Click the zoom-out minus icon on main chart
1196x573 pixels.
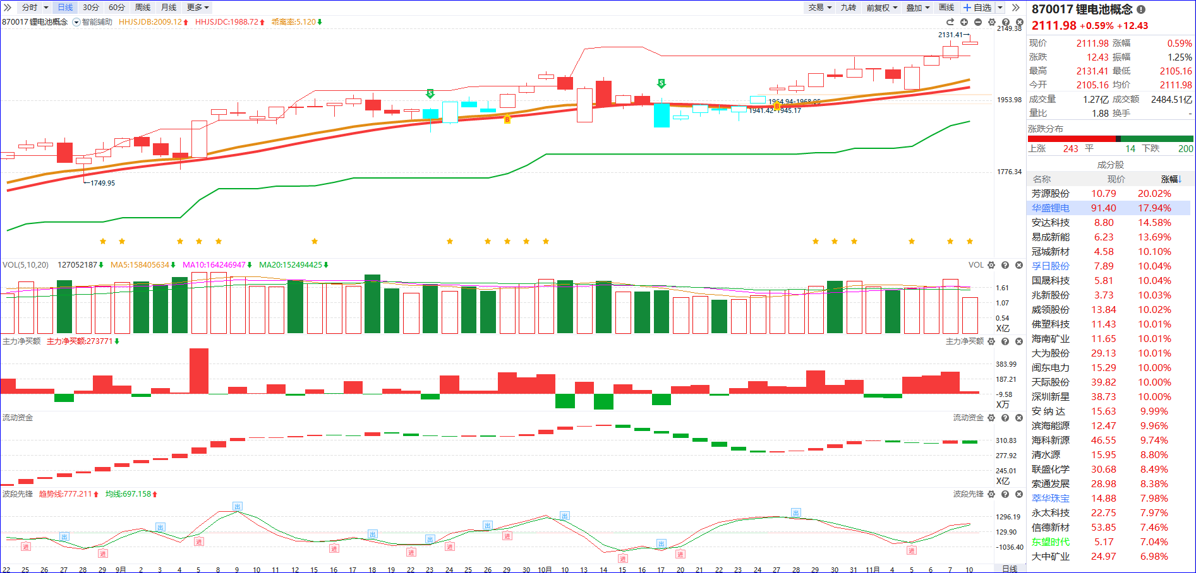[978, 22]
